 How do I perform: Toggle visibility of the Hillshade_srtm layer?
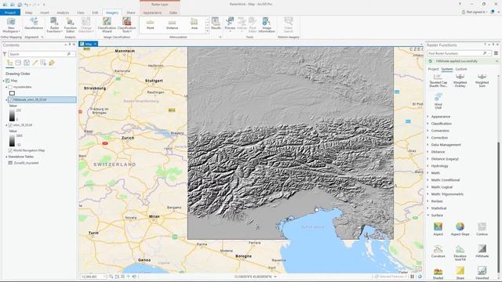(x=10, y=99)
